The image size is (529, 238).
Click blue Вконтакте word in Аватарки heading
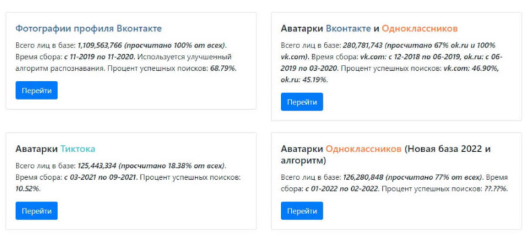[348, 28]
